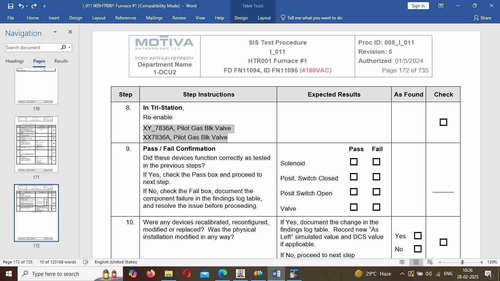Open Table Tools Design tab

coord(241,18)
